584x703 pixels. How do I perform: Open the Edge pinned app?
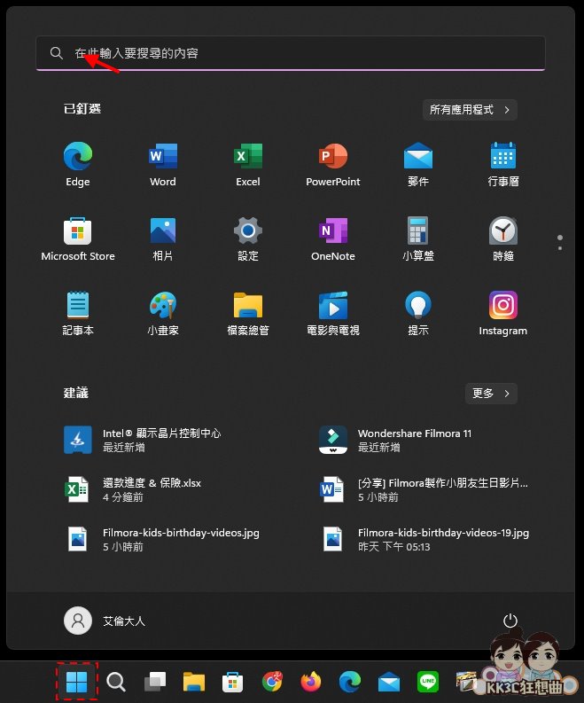pos(77,164)
